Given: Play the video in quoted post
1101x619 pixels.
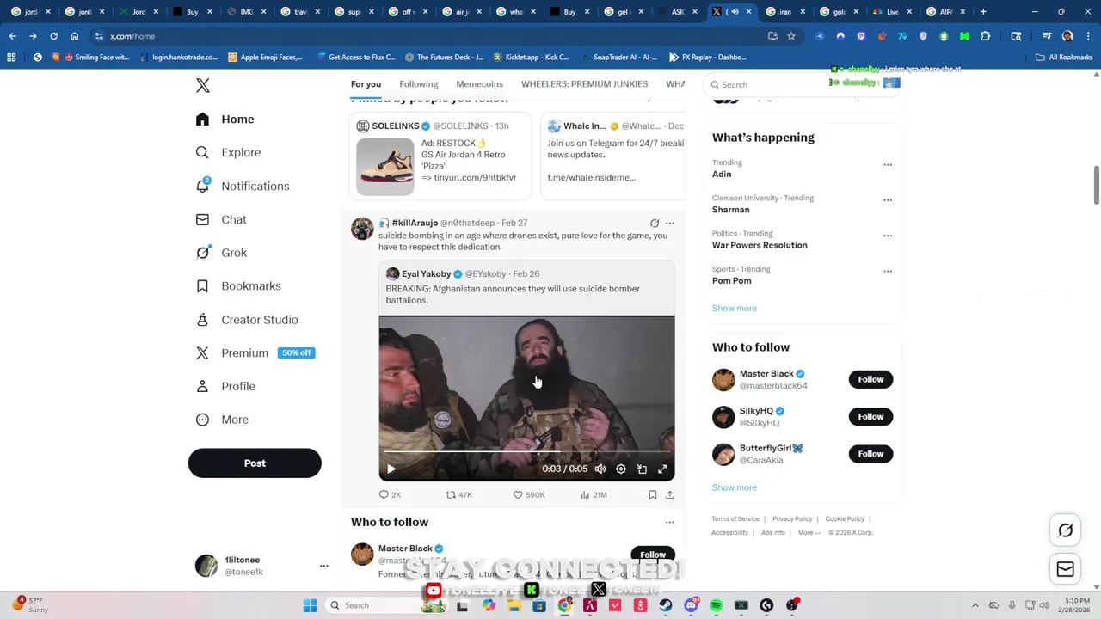Looking at the screenshot, I should click(391, 469).
